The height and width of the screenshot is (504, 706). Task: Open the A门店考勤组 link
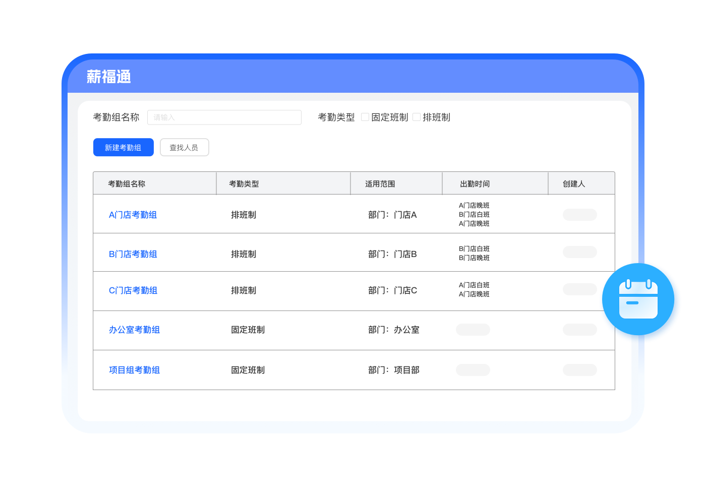[x=133, y=215]
